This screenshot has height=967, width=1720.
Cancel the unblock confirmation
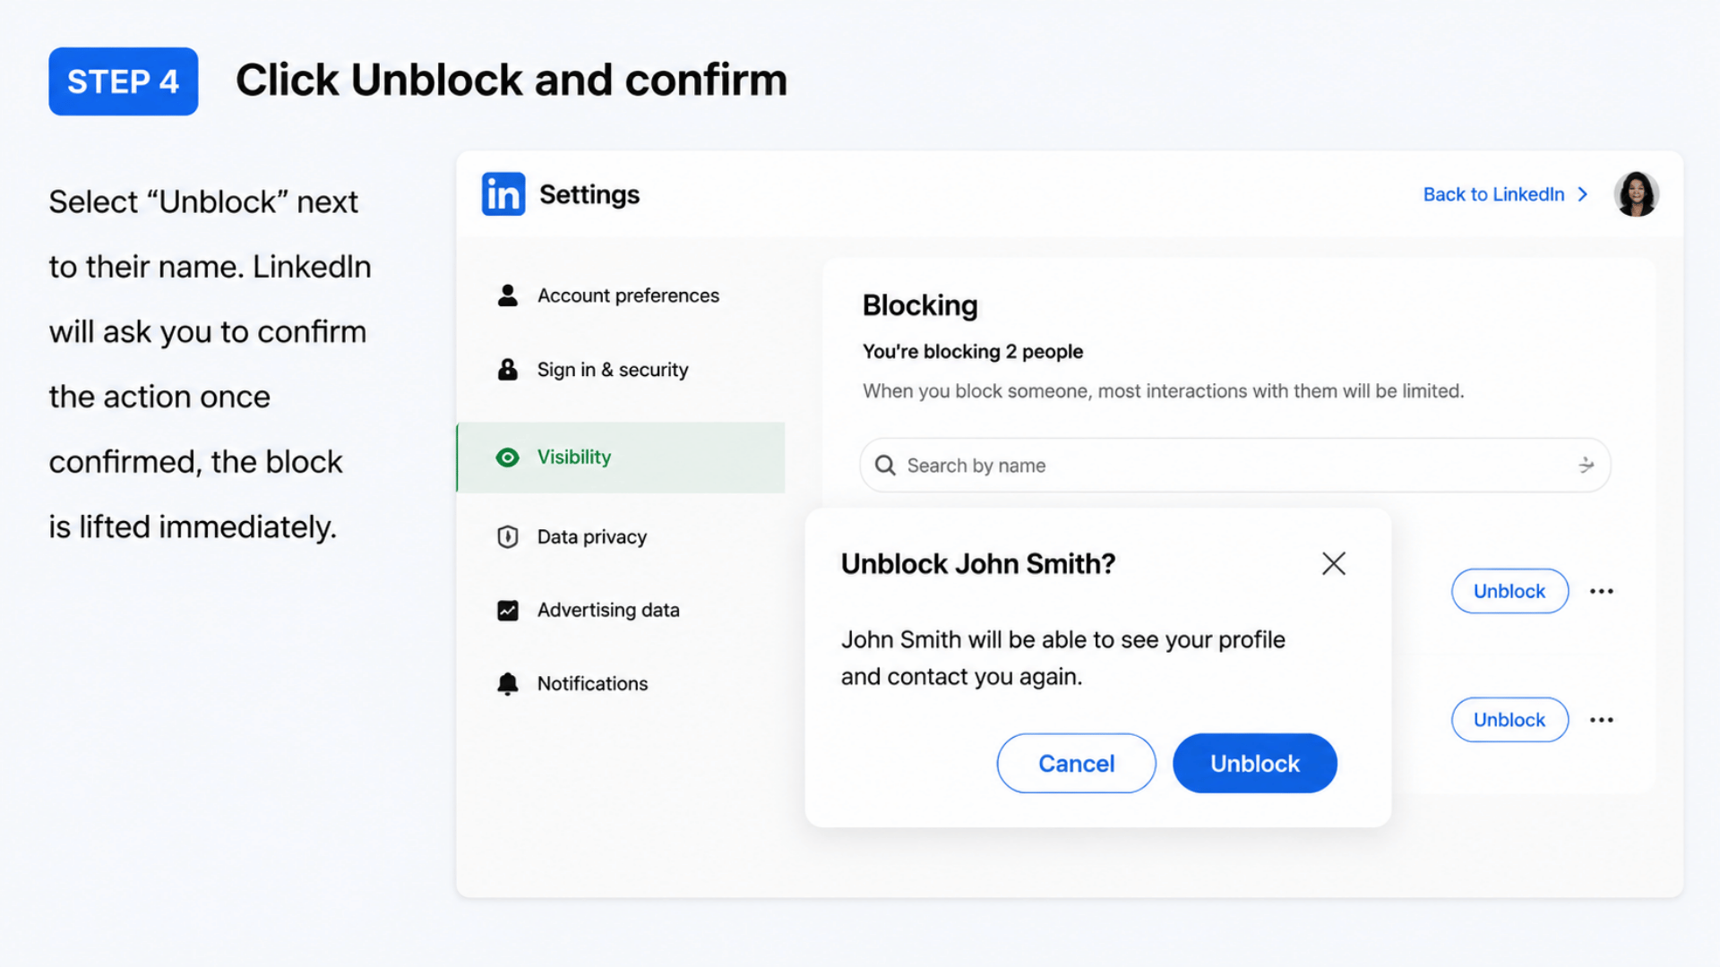pos(1076,763)
